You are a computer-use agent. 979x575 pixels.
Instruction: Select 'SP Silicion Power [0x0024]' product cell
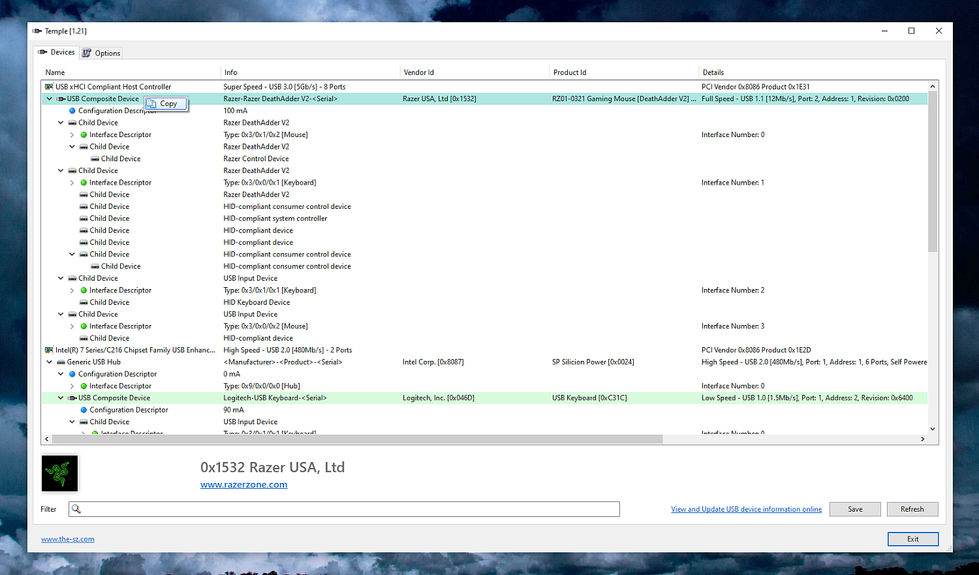(x=593, y=362)
